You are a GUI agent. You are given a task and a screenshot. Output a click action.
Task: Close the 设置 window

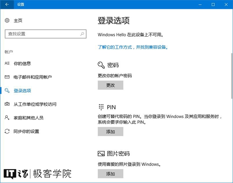click(226, 4)
